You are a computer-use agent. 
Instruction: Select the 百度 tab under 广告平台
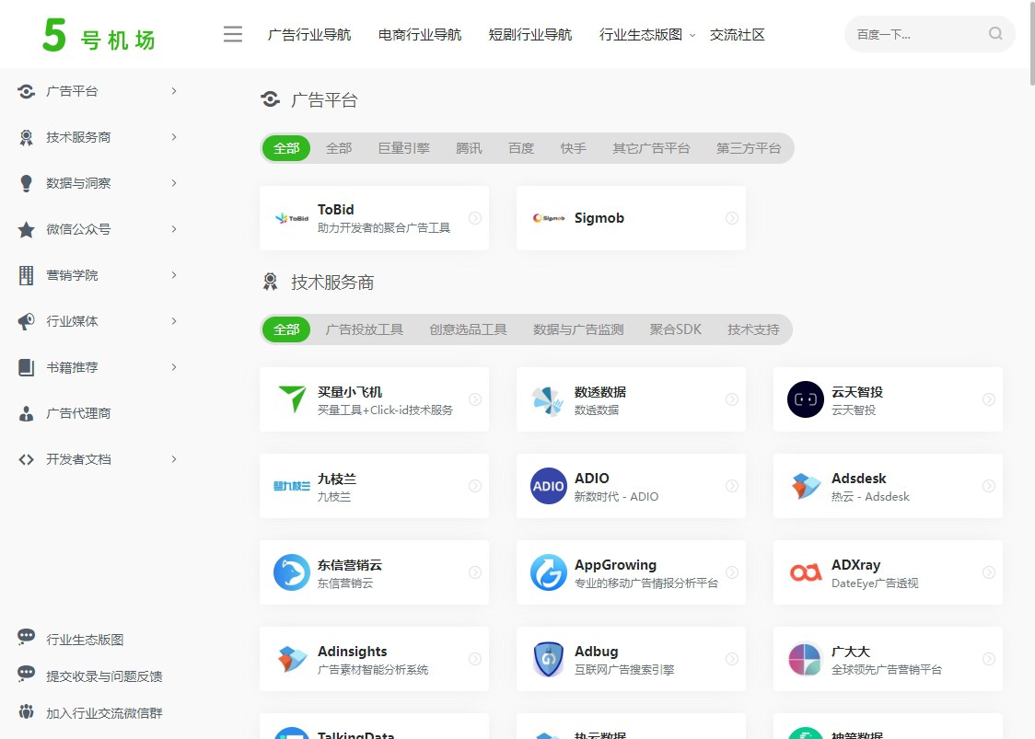521,148
